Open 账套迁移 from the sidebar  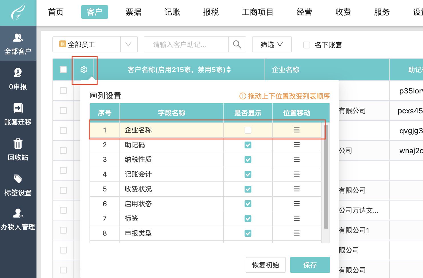[18, 109]
